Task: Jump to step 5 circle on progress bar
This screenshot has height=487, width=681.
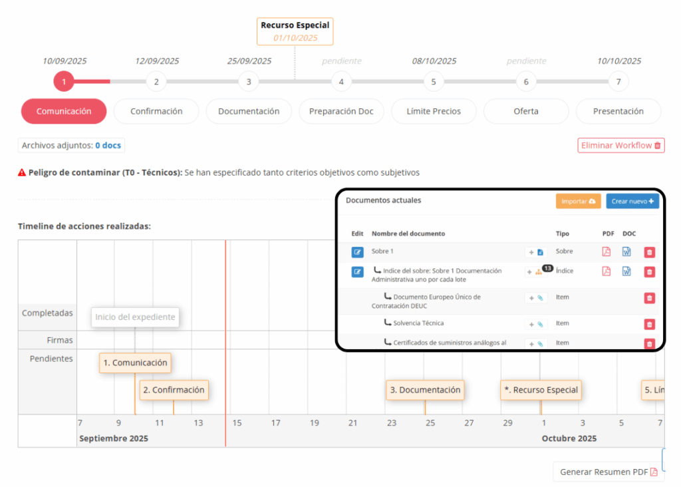Action: tap(434, 82)
